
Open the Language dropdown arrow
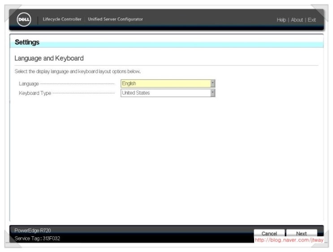pyautogui.click(x=212, y=83)
